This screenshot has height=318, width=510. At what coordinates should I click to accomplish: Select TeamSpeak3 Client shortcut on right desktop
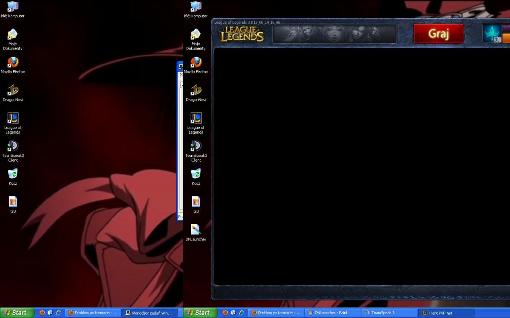click(196, 151)
